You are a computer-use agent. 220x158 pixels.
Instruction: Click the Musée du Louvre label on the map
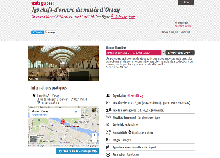click(x=81, y=122)
